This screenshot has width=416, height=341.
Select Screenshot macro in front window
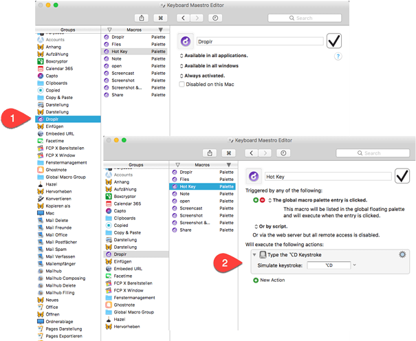point(203,215)
